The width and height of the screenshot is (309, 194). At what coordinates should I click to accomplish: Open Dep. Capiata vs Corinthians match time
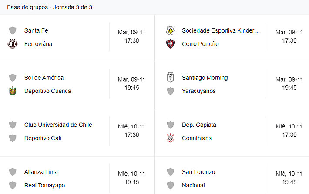tap(289, 131)
